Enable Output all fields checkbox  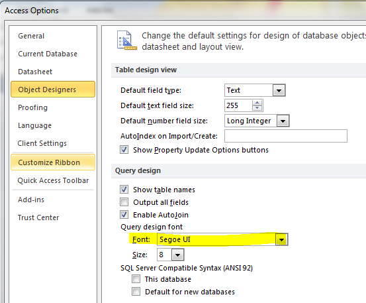[x=124, y=202]
